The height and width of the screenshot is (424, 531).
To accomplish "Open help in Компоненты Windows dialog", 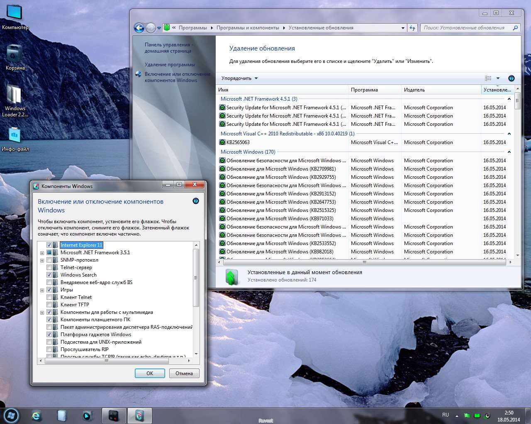I will click(x=196, y=201).
